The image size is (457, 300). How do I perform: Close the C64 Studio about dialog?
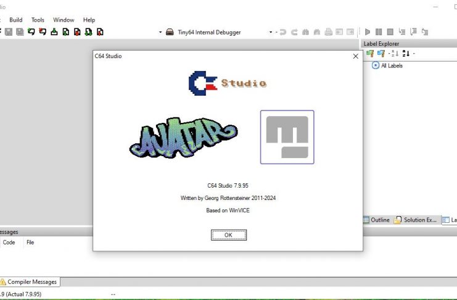[x=355, y=56]
